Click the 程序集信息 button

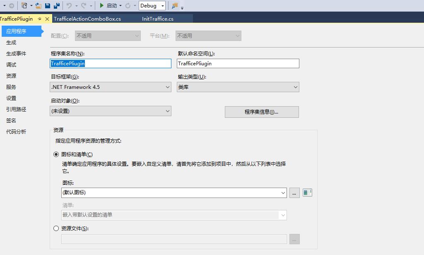click(x=262, y=112)
